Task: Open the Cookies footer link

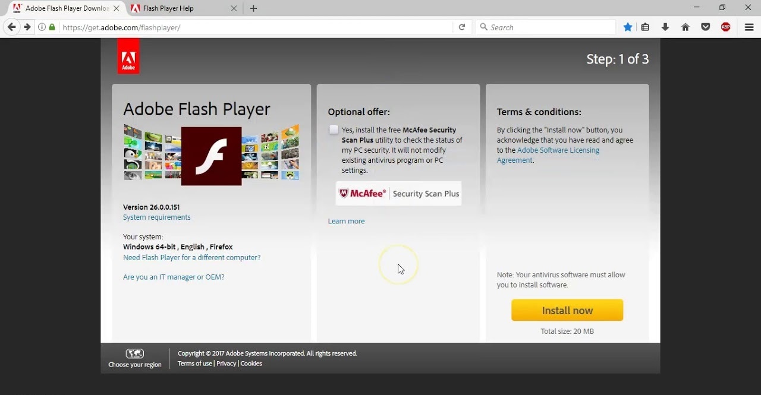Action: (251, 364)
